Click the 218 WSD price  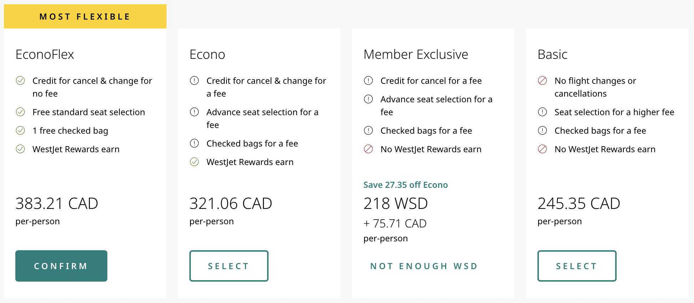[x=396, y=204]
